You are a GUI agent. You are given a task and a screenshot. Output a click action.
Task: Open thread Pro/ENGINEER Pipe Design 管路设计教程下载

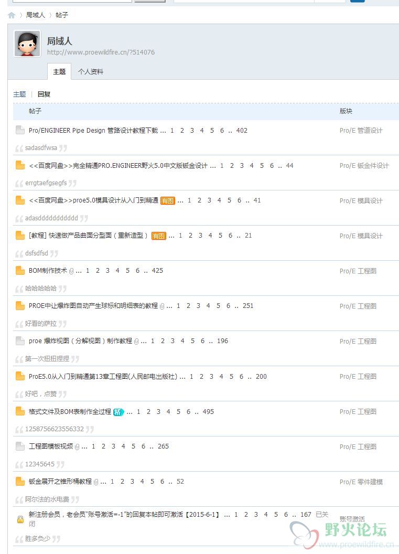93,131
